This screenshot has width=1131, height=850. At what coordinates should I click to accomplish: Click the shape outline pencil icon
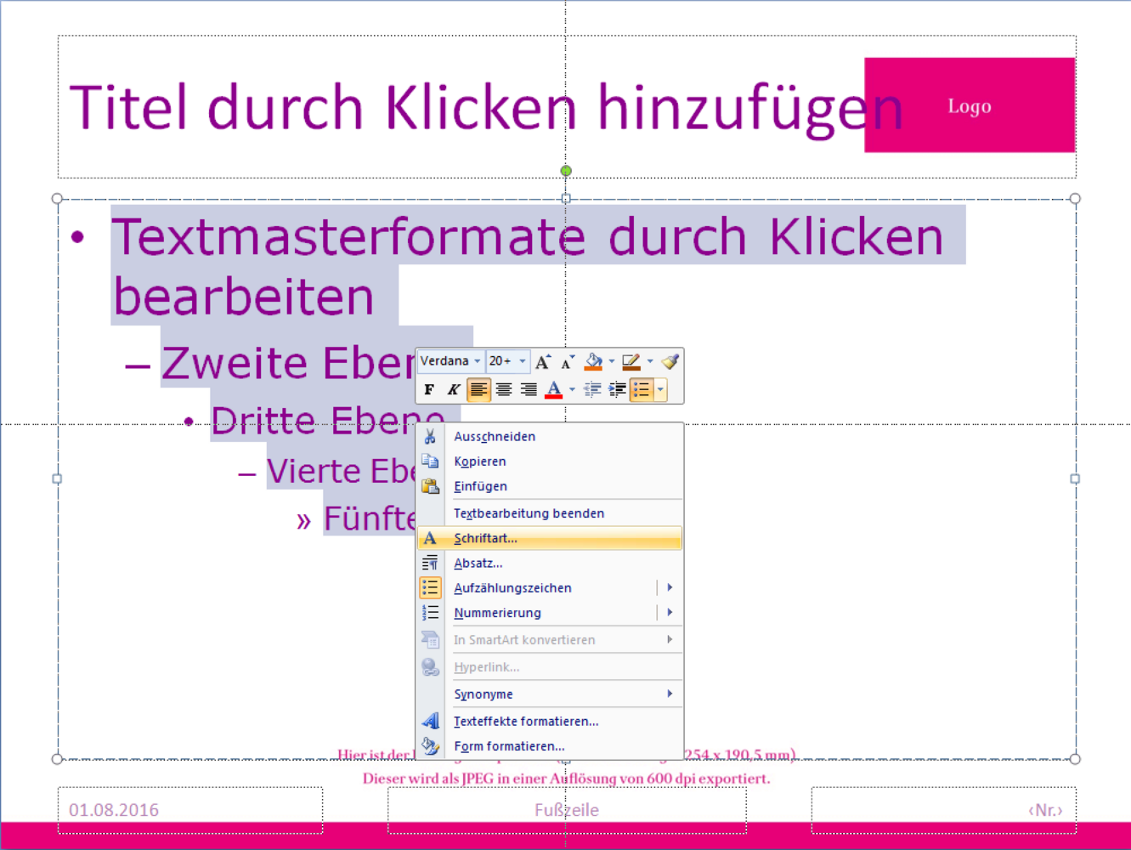click(x=631, y=362)
